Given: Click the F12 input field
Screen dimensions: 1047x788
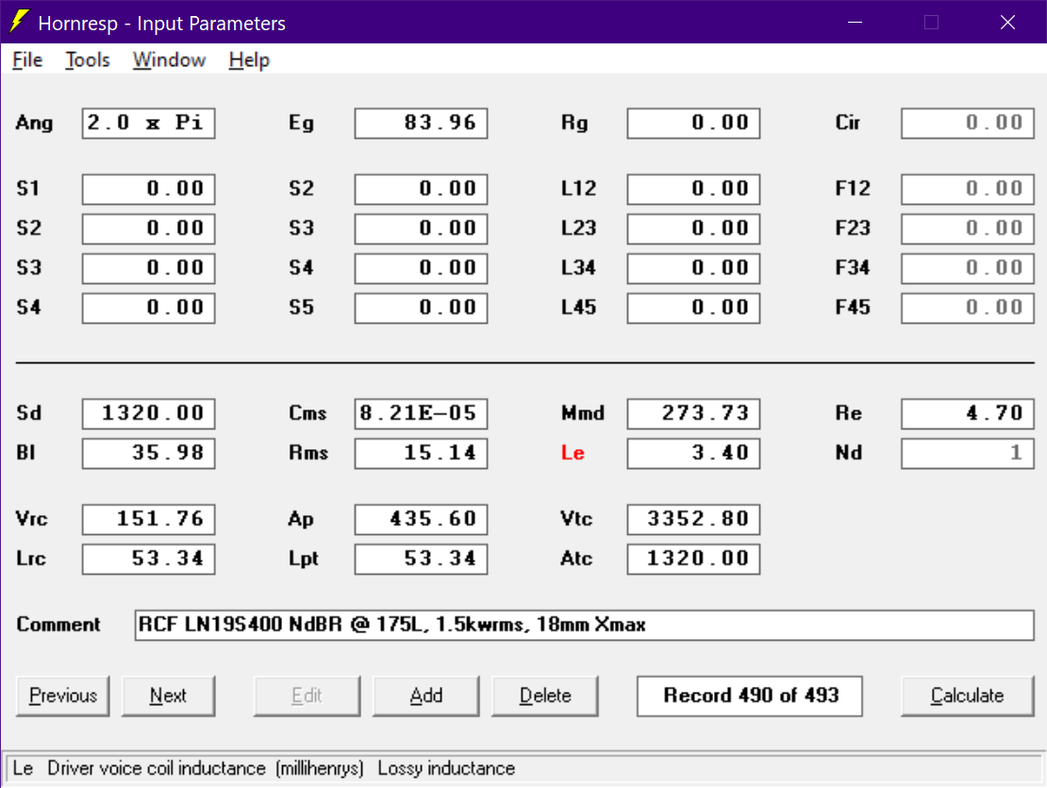Looking at the screenshot, I should click(968, 189).
